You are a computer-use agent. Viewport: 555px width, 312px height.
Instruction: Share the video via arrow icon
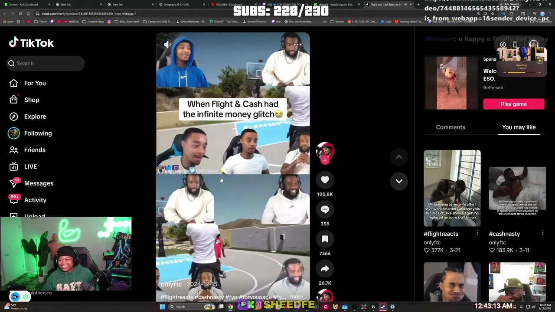[x=325, y=269]
